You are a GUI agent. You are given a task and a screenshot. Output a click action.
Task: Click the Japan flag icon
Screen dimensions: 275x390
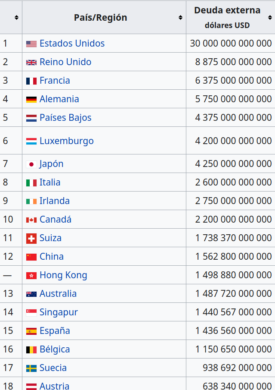click(31, 164)
